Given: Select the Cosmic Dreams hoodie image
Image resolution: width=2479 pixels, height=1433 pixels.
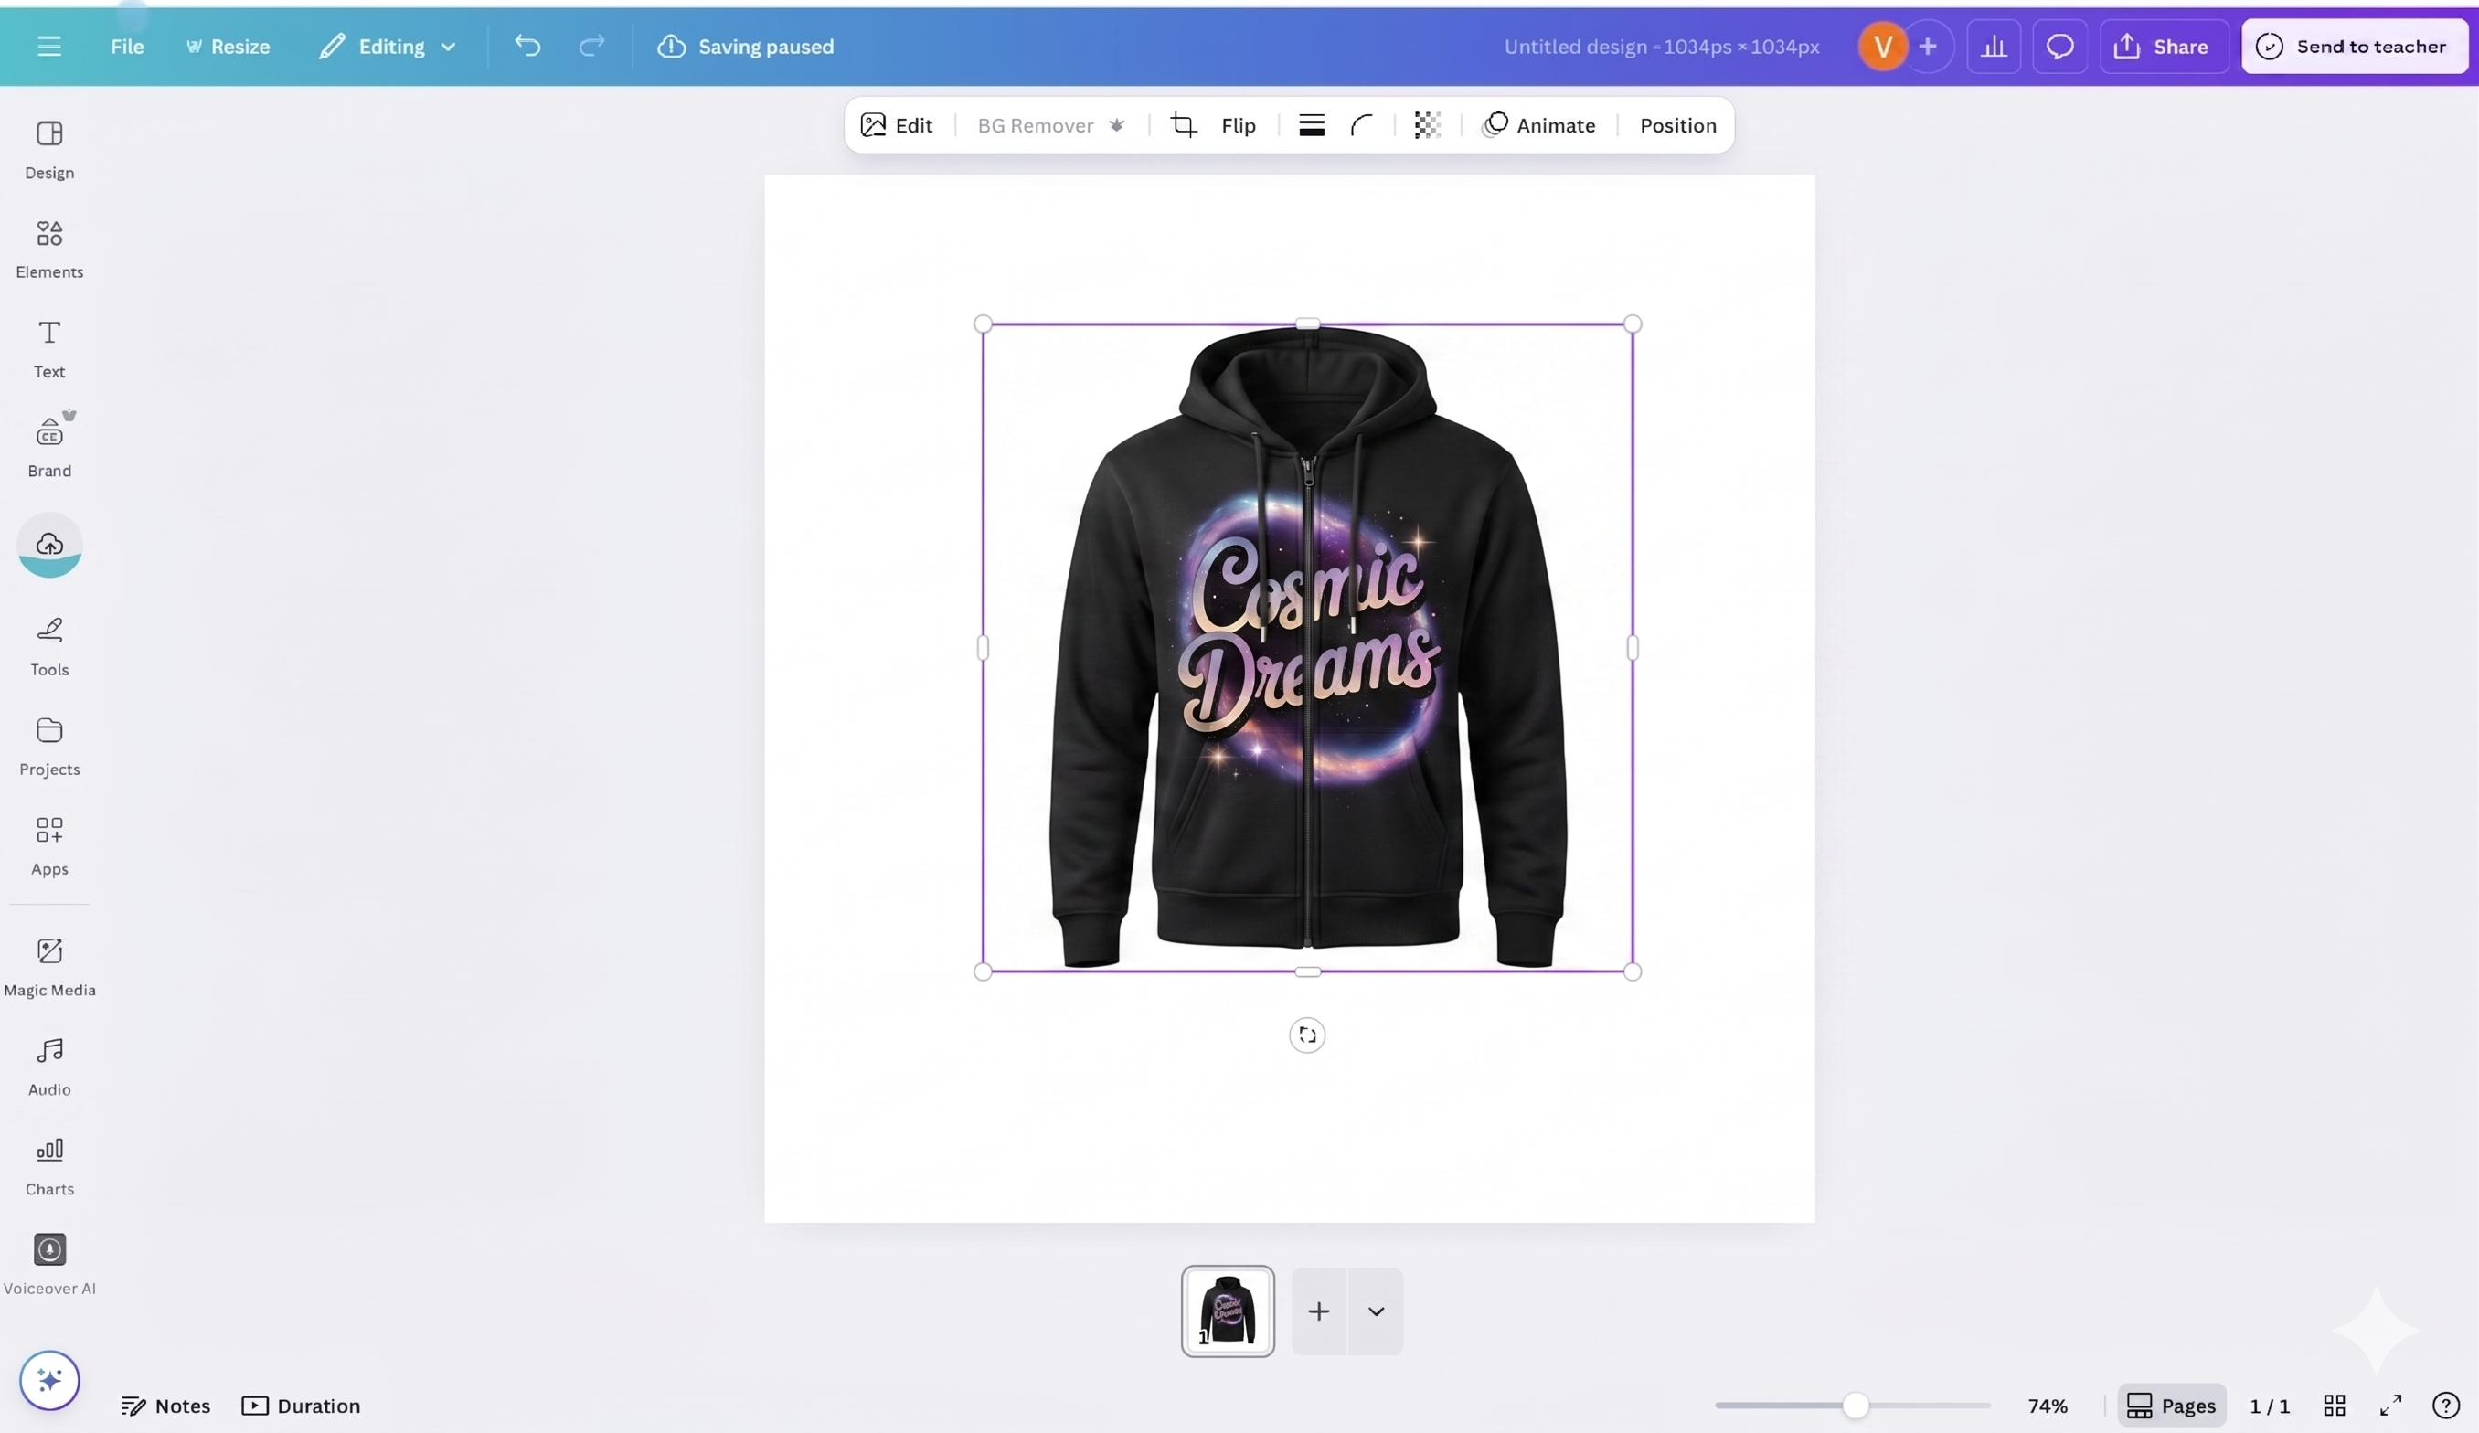Looking at the screenshot, I should coord(1307,648).
